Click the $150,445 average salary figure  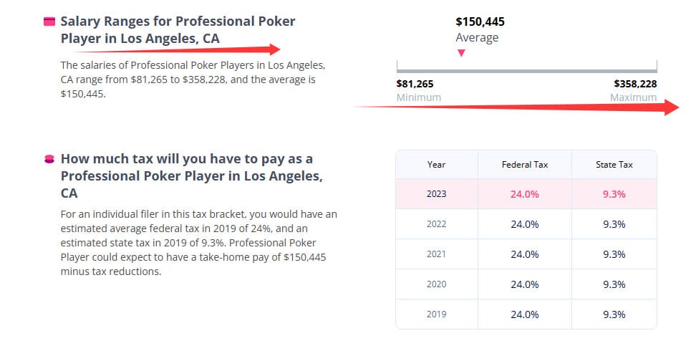pyautogui.click(x=480, y=21)
